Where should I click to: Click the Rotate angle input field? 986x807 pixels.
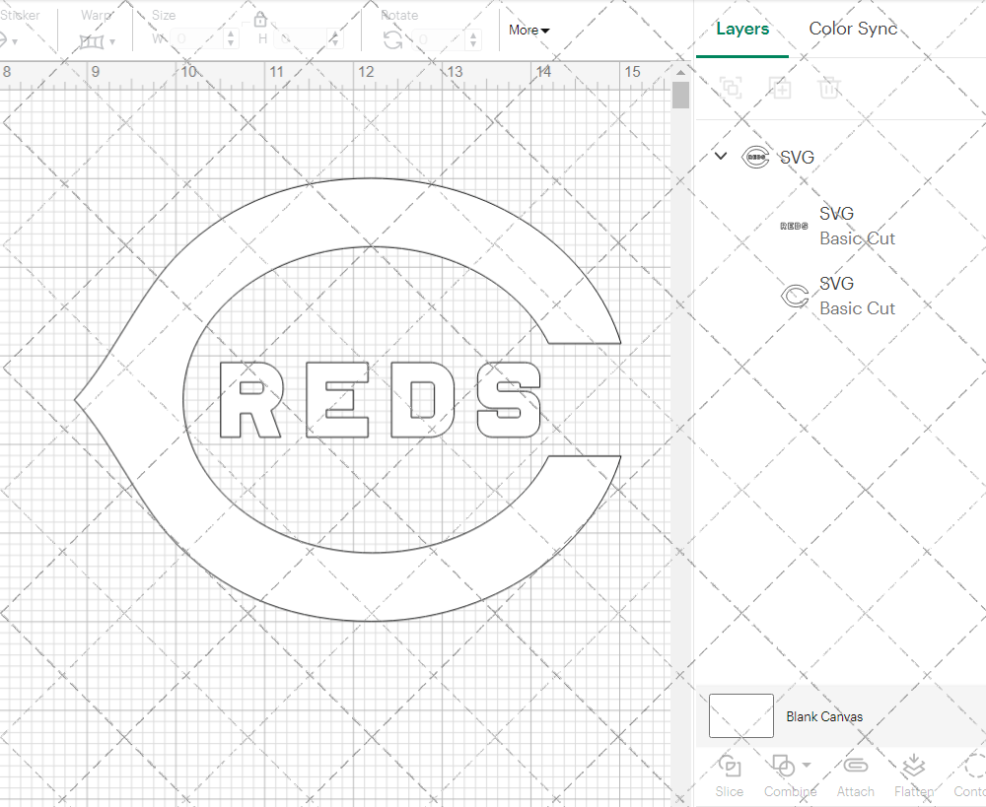441,39
